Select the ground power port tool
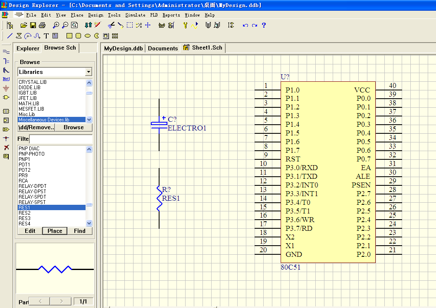The width and height of the screenshot is (436, 308). pyautogui.click(x=6, y=88)
